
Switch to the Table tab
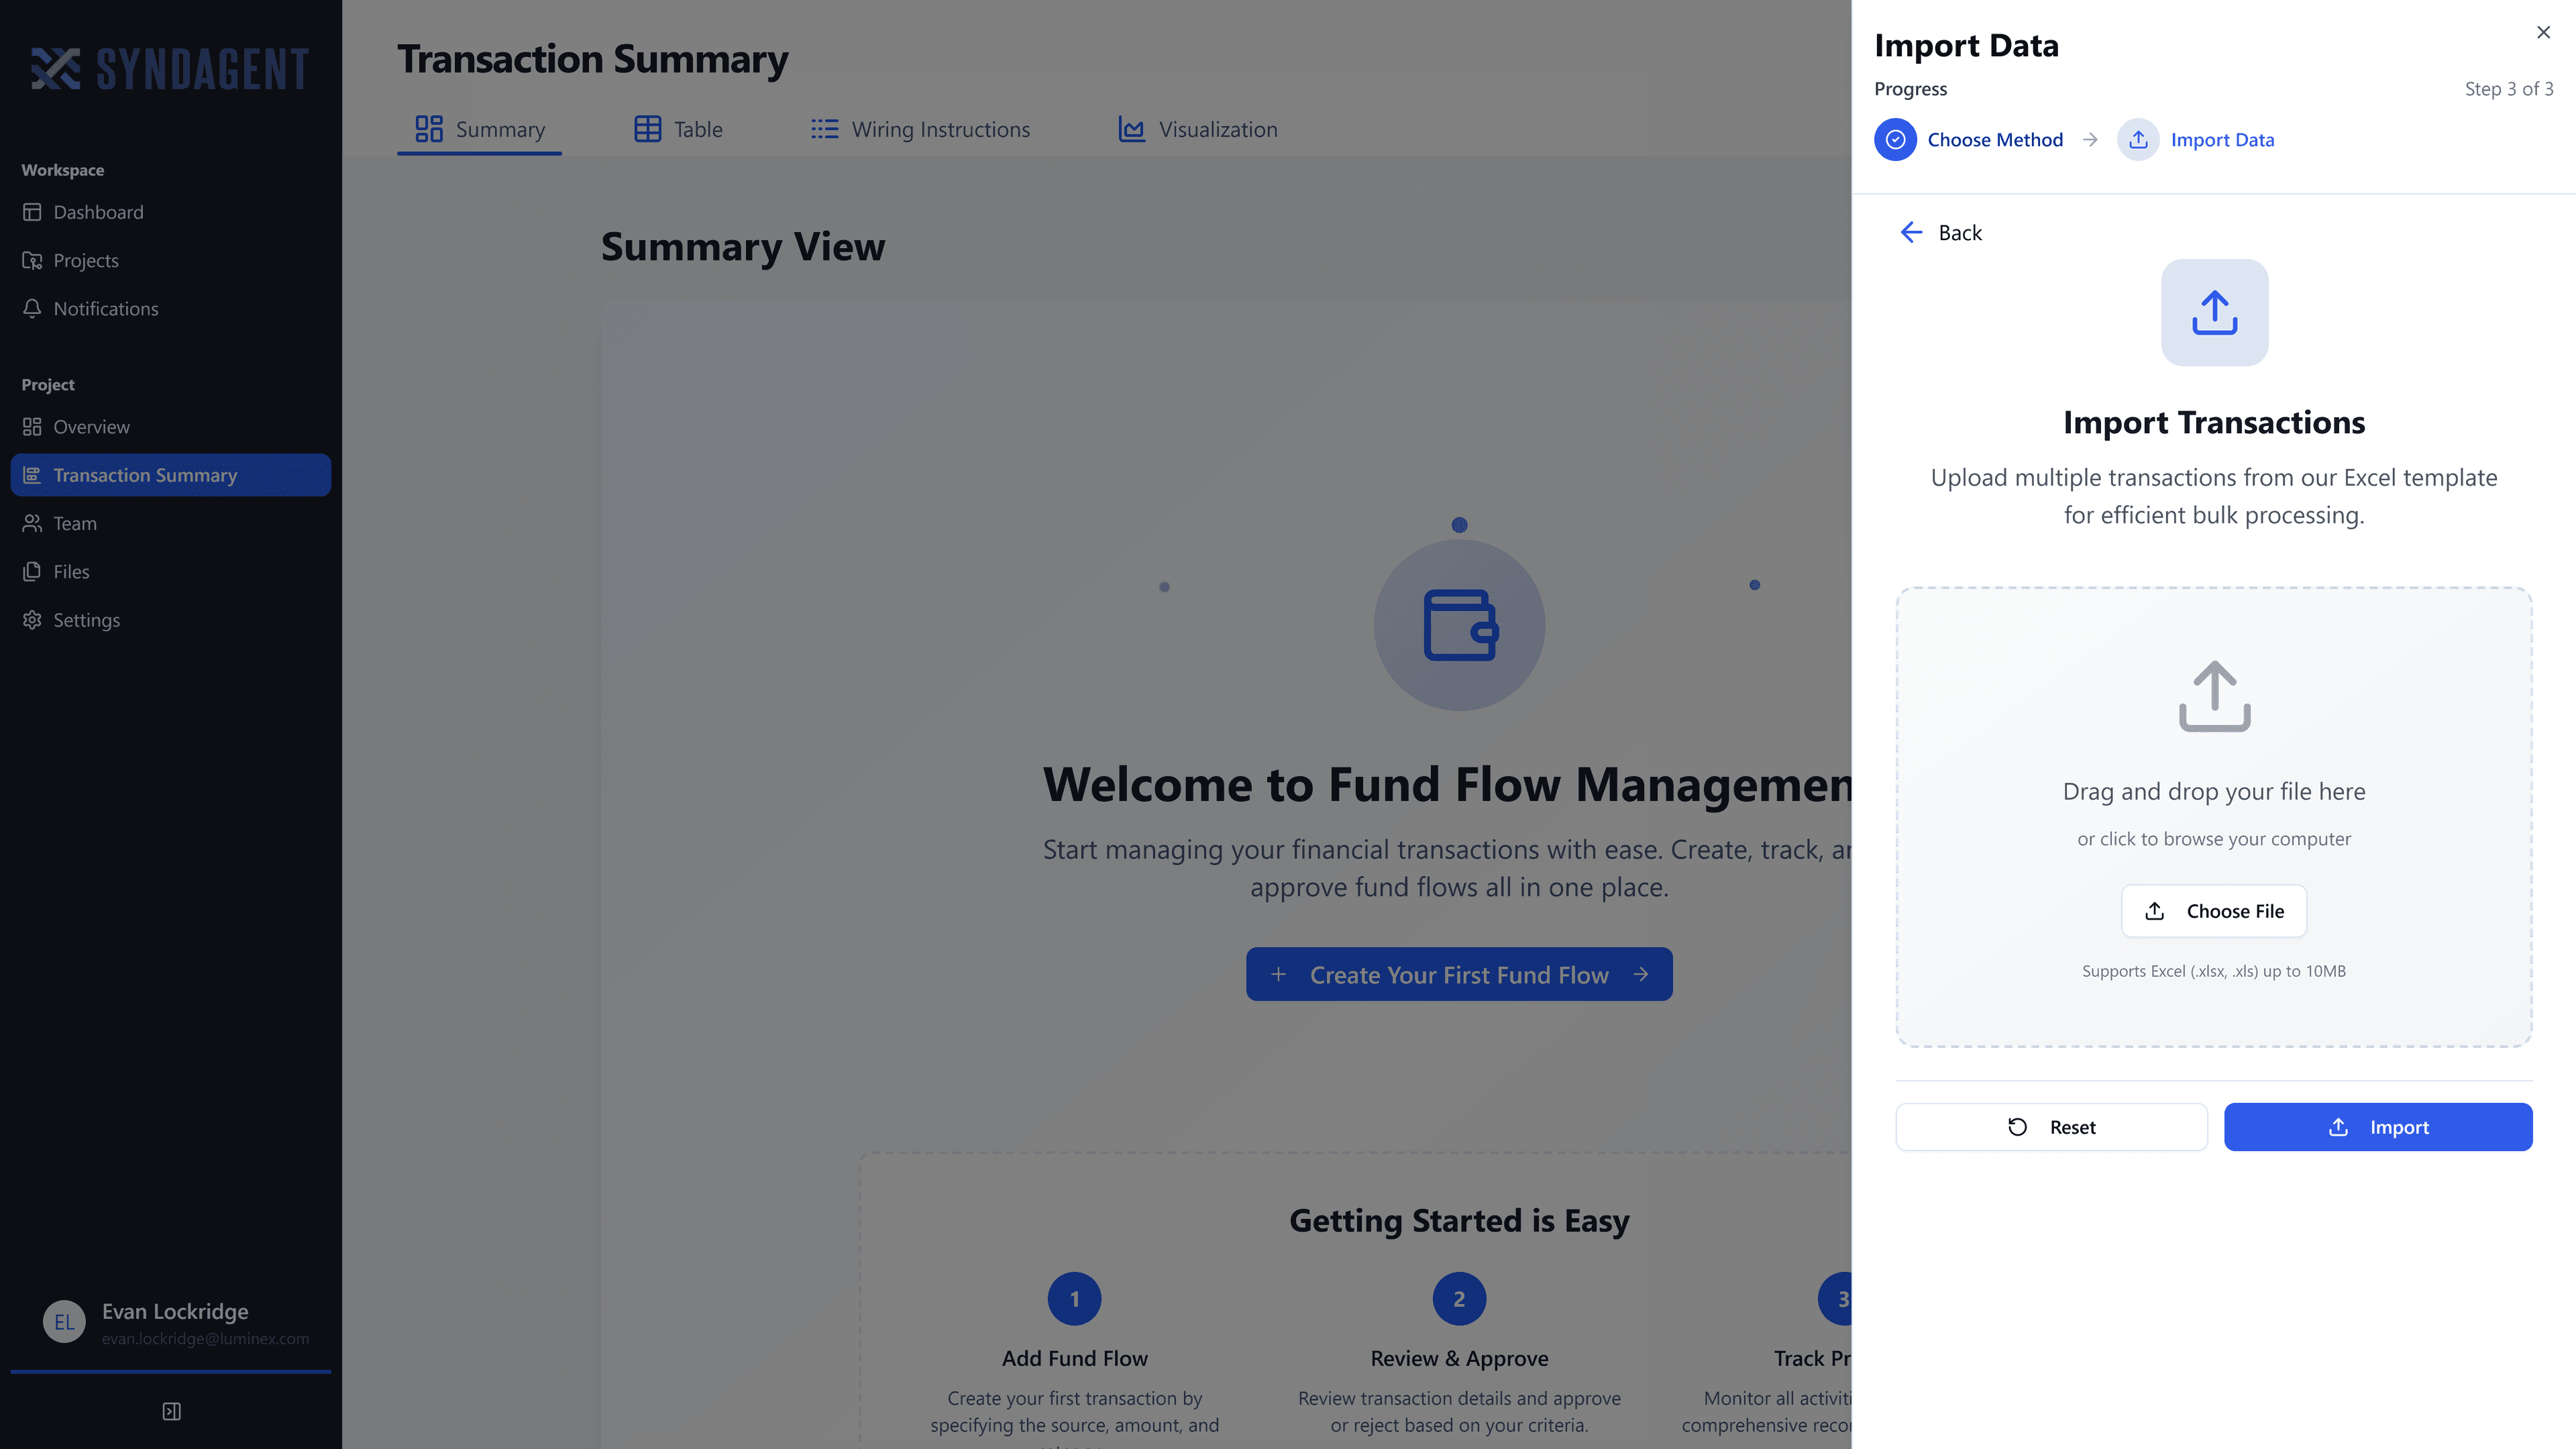[678, 129]
